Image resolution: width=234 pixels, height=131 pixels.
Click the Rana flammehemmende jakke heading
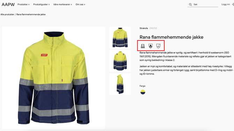coord(171,37)
